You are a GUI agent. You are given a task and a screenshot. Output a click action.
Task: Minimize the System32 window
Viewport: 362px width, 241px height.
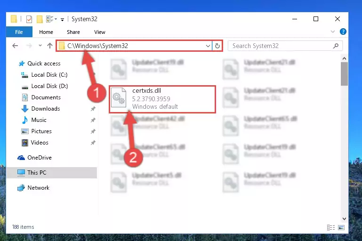295,19
